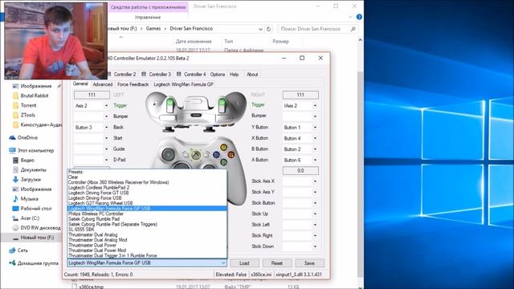
Task: Expand the right Stick Axis X dropdown
Action: (x=315, y=181)
